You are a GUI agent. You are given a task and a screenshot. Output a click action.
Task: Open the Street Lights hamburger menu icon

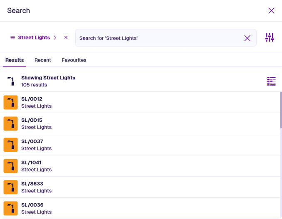click(12, 37)
